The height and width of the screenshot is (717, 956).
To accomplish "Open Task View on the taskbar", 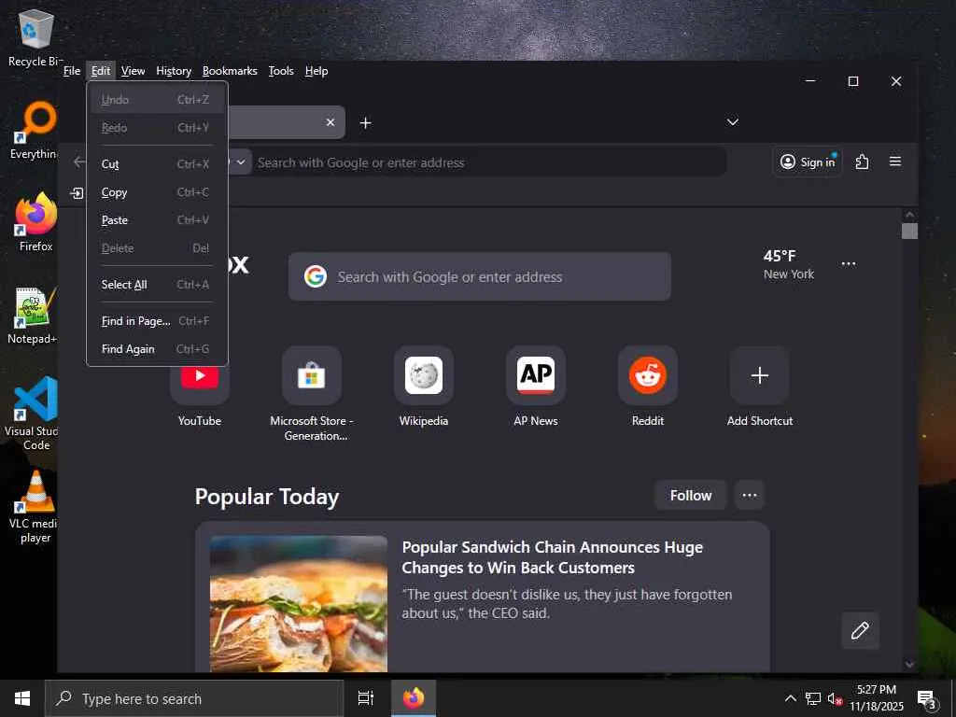I will [x=366, y=698].
